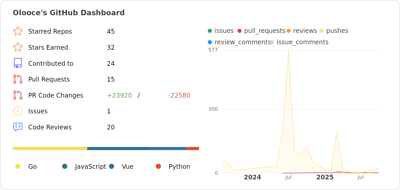Viewport: 400px width, 190px height.
Task: Click the 2024 marker on timeline axis
Action: (252, 177)
